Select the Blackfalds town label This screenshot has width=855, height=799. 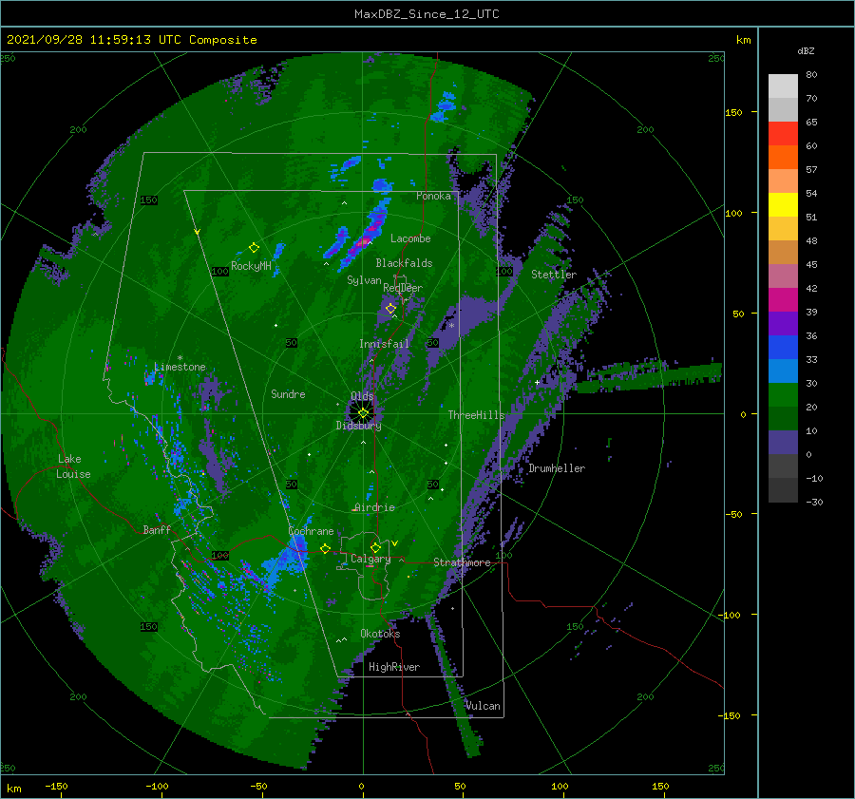pos(404,263)
